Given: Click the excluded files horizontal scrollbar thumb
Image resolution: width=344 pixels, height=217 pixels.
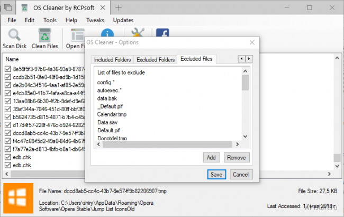Looking at the screenshot, I should pyautogui.click(x=167, y=144).
